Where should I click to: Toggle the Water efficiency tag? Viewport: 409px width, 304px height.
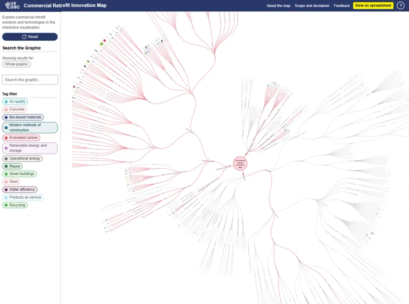tap(20, 189)
